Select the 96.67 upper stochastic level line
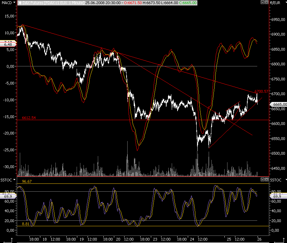 (x=143, y=183)
